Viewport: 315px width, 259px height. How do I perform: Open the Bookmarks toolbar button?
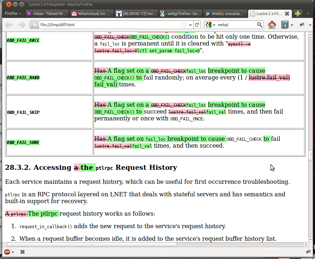point(285,25)
